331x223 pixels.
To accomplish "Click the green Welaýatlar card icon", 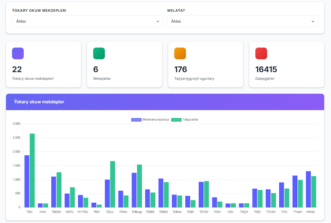I will [99, 53].
